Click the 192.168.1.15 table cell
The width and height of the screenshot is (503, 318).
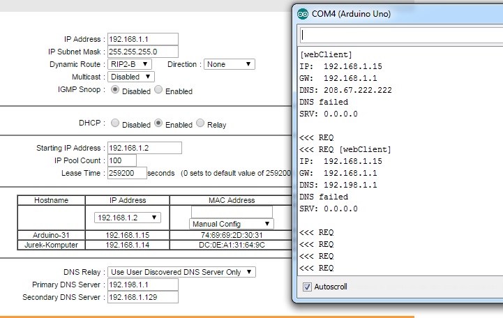click(x=128, y=235)
